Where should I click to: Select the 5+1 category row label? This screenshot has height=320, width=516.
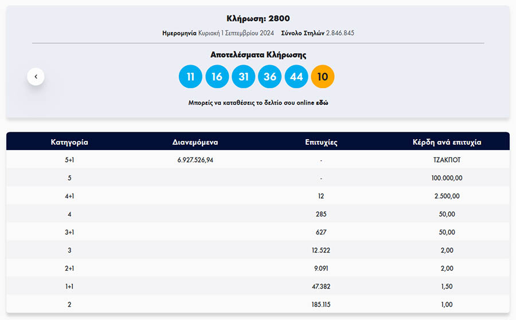(x=69, y=160)
